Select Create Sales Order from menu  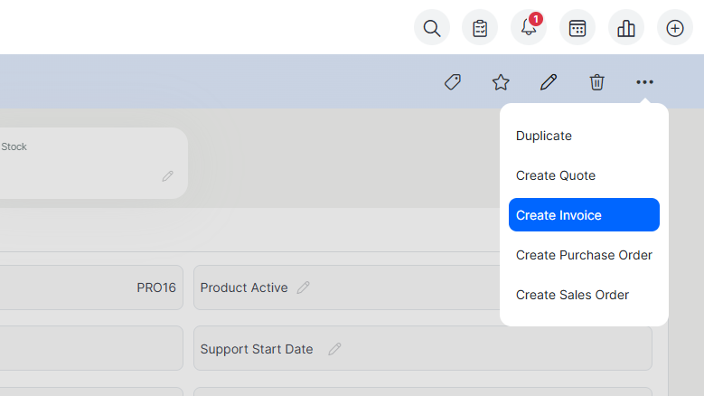(572, 295)
